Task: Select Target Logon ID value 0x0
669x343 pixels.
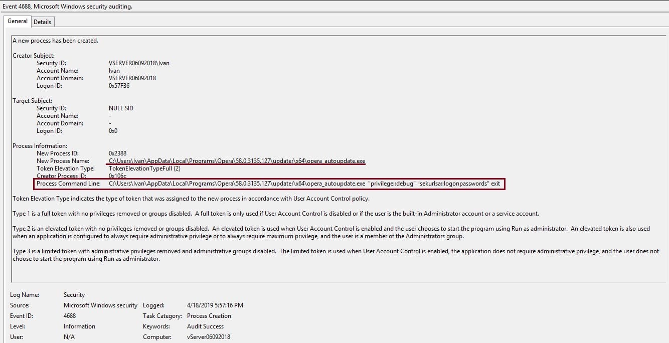Action: [113, 131]
